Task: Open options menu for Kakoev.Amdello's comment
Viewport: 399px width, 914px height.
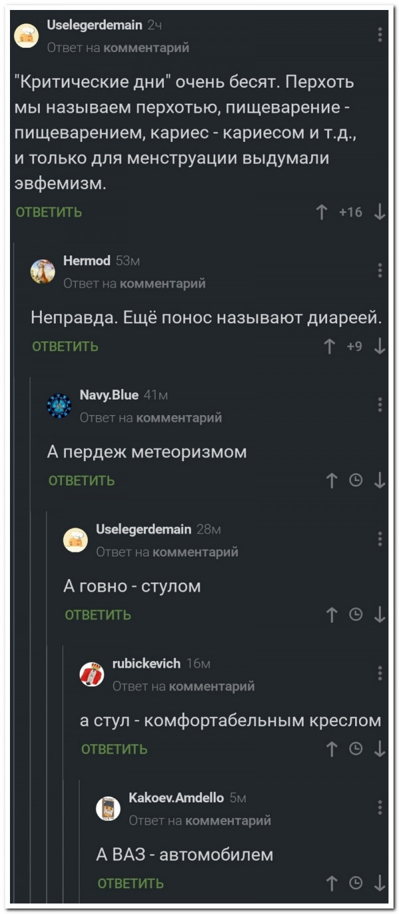Action: tap(380, 807)
